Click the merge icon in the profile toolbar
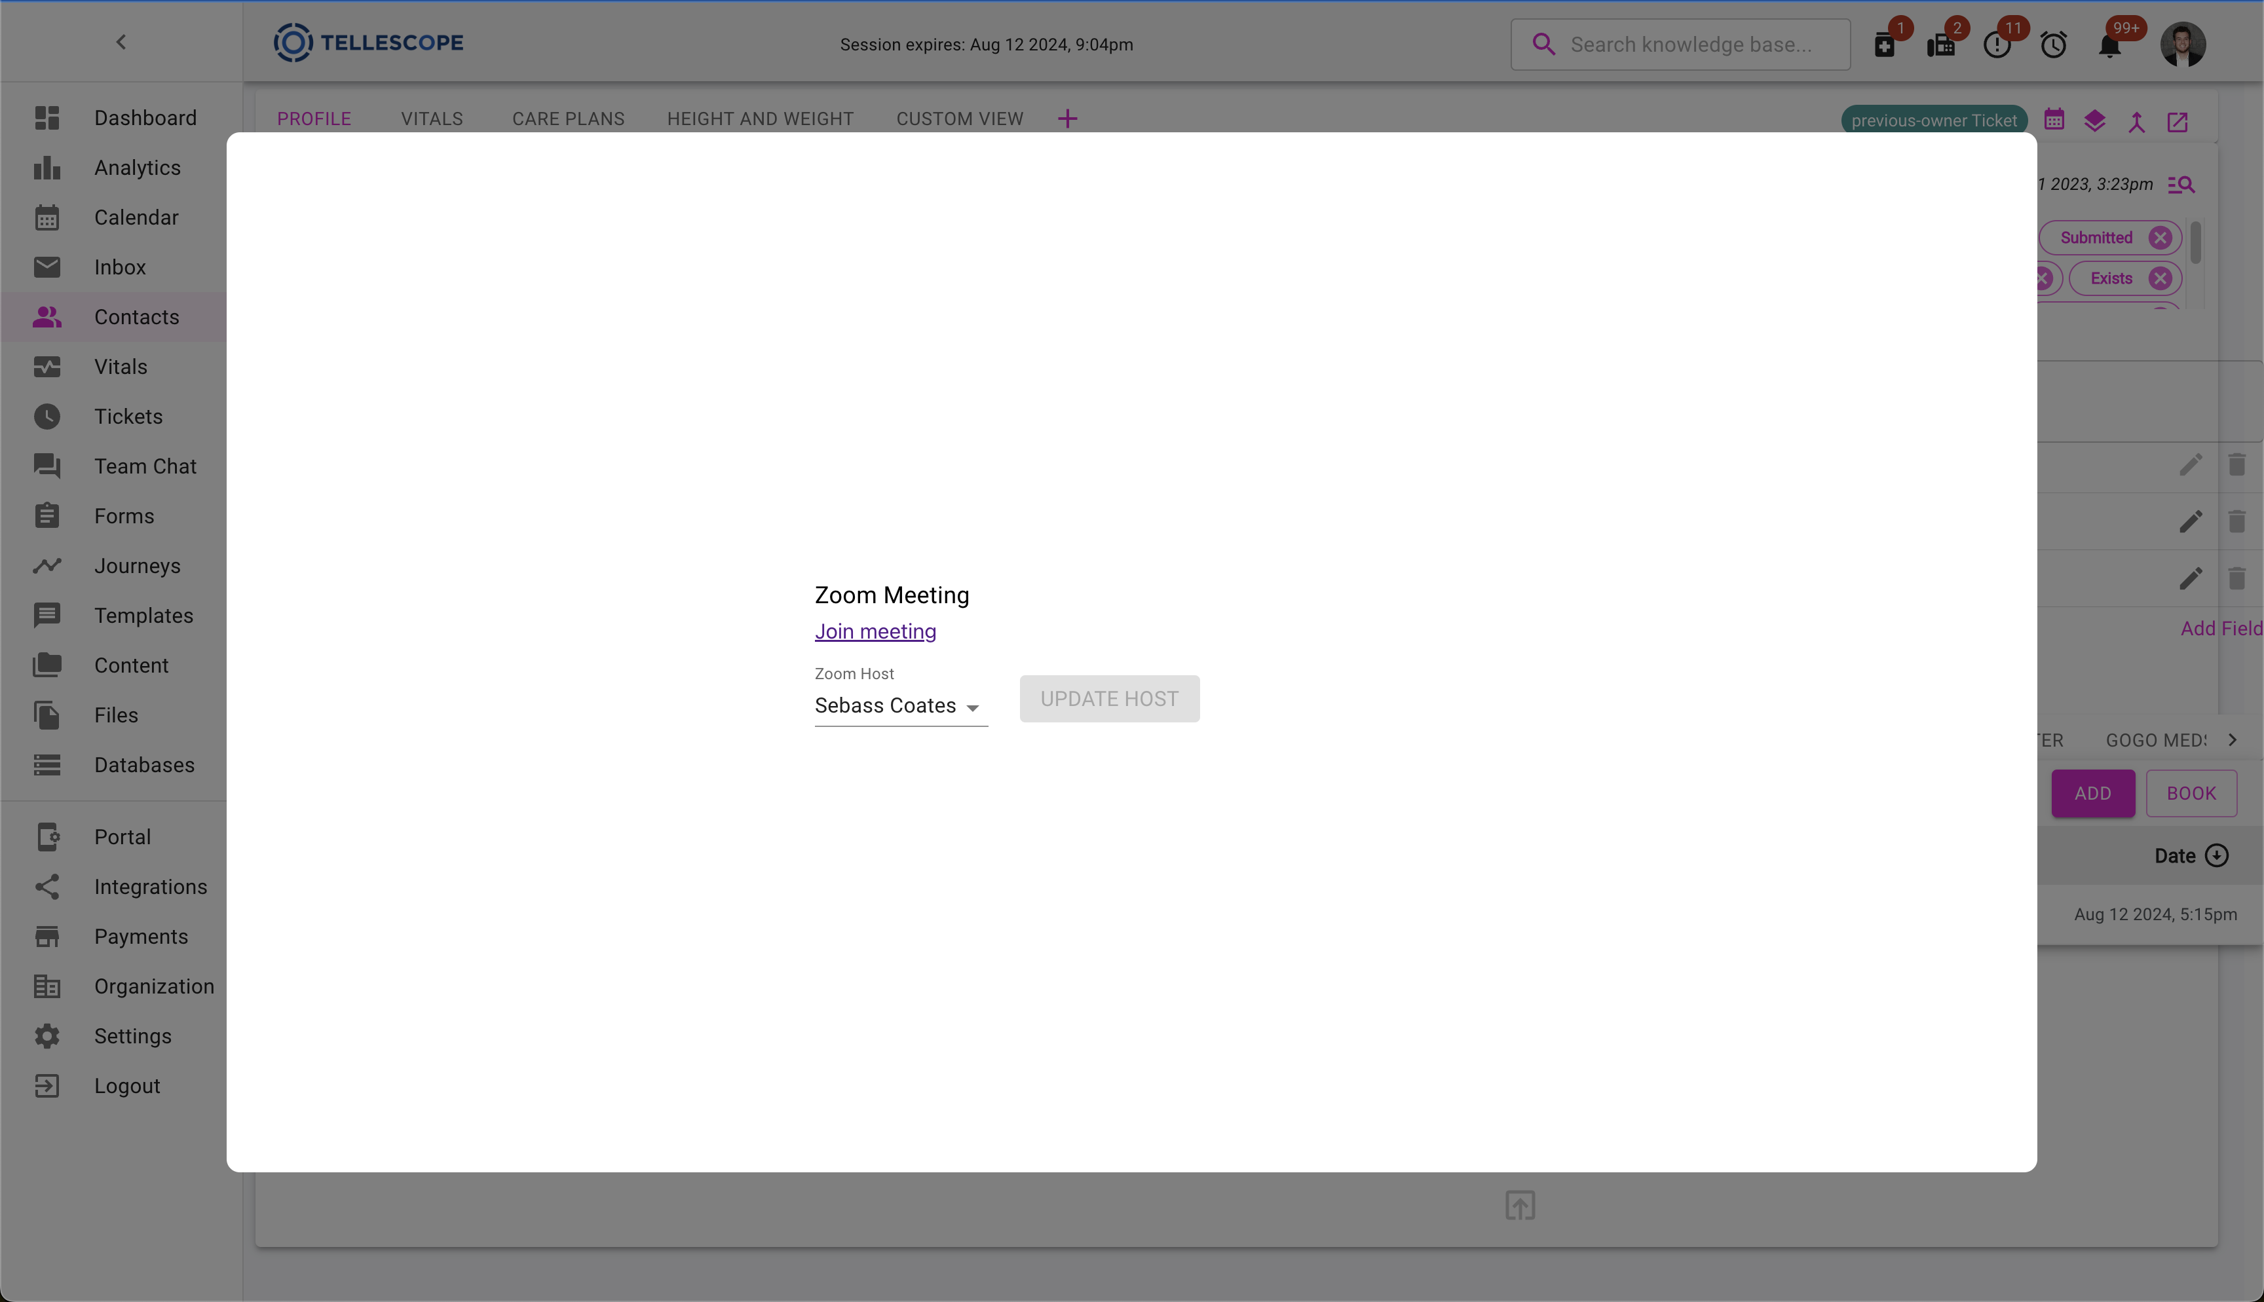Image resolution: width=2264 pixels, height=1302 pixels. (x=2136, y=122)
